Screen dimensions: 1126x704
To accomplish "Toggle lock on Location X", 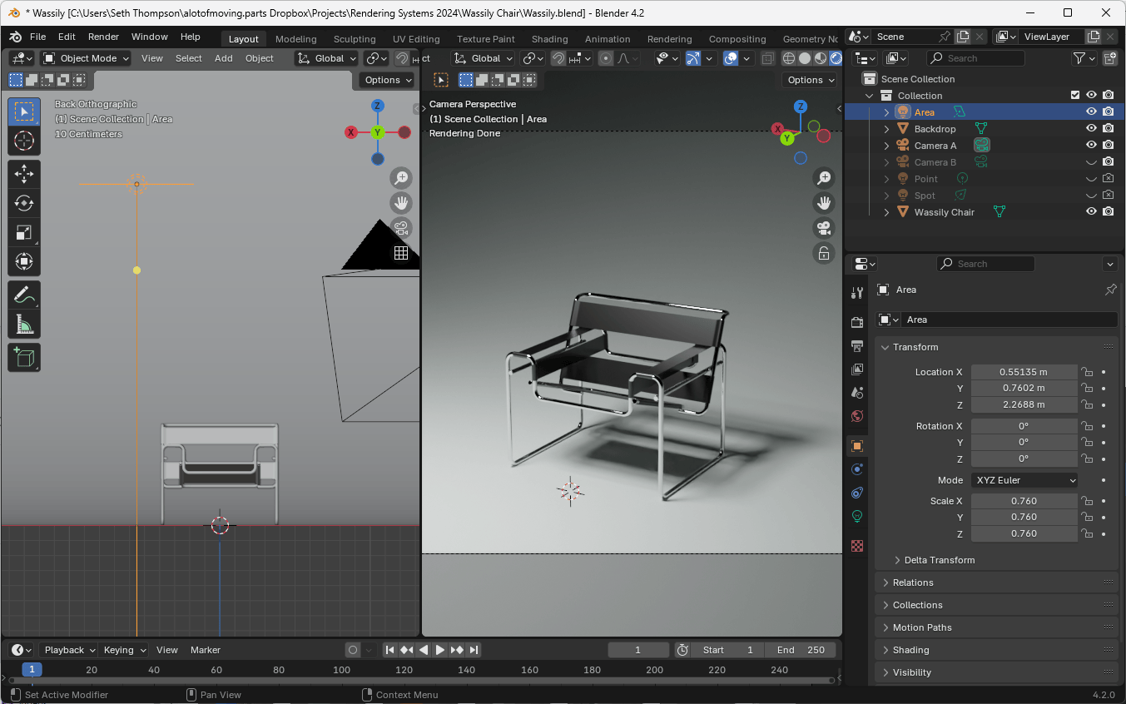I will pyautogui.click(x=1087, y=372).
